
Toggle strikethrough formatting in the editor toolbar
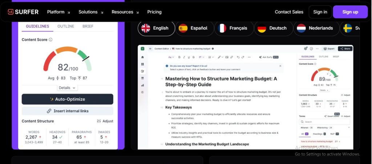pos(194,57)
